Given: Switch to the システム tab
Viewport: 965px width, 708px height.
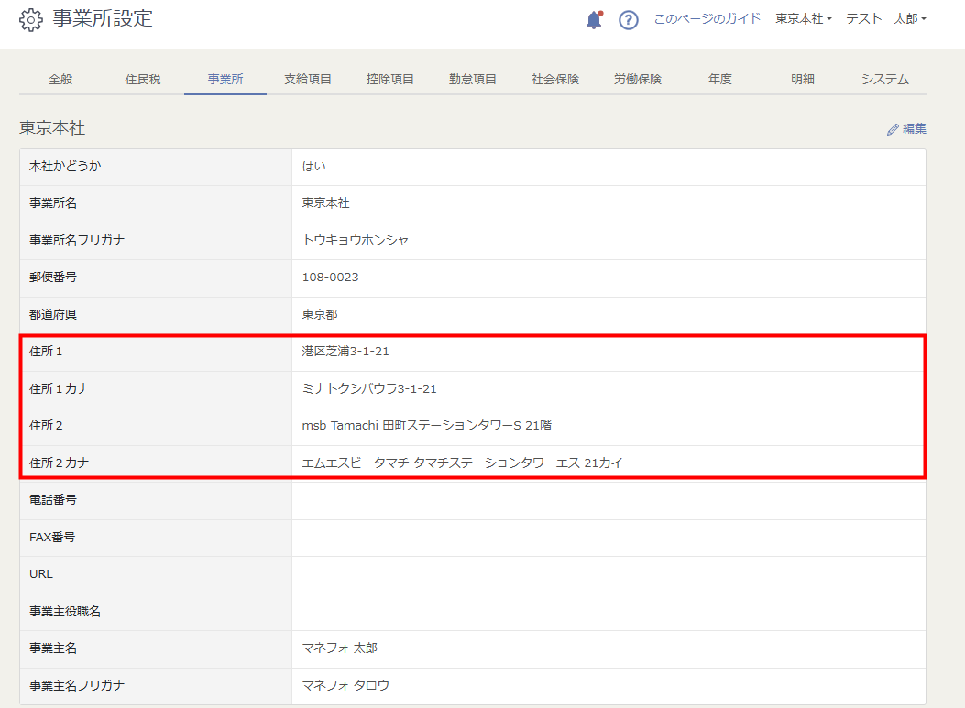Looking at the screenshot, I should (885, 80).
